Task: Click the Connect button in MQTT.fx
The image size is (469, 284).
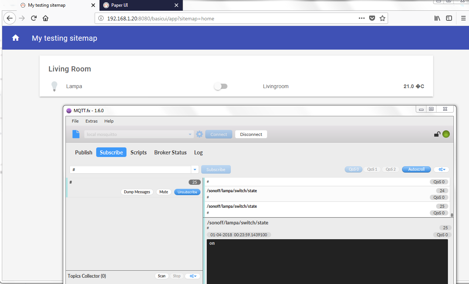Action: (x=219, y=134)
